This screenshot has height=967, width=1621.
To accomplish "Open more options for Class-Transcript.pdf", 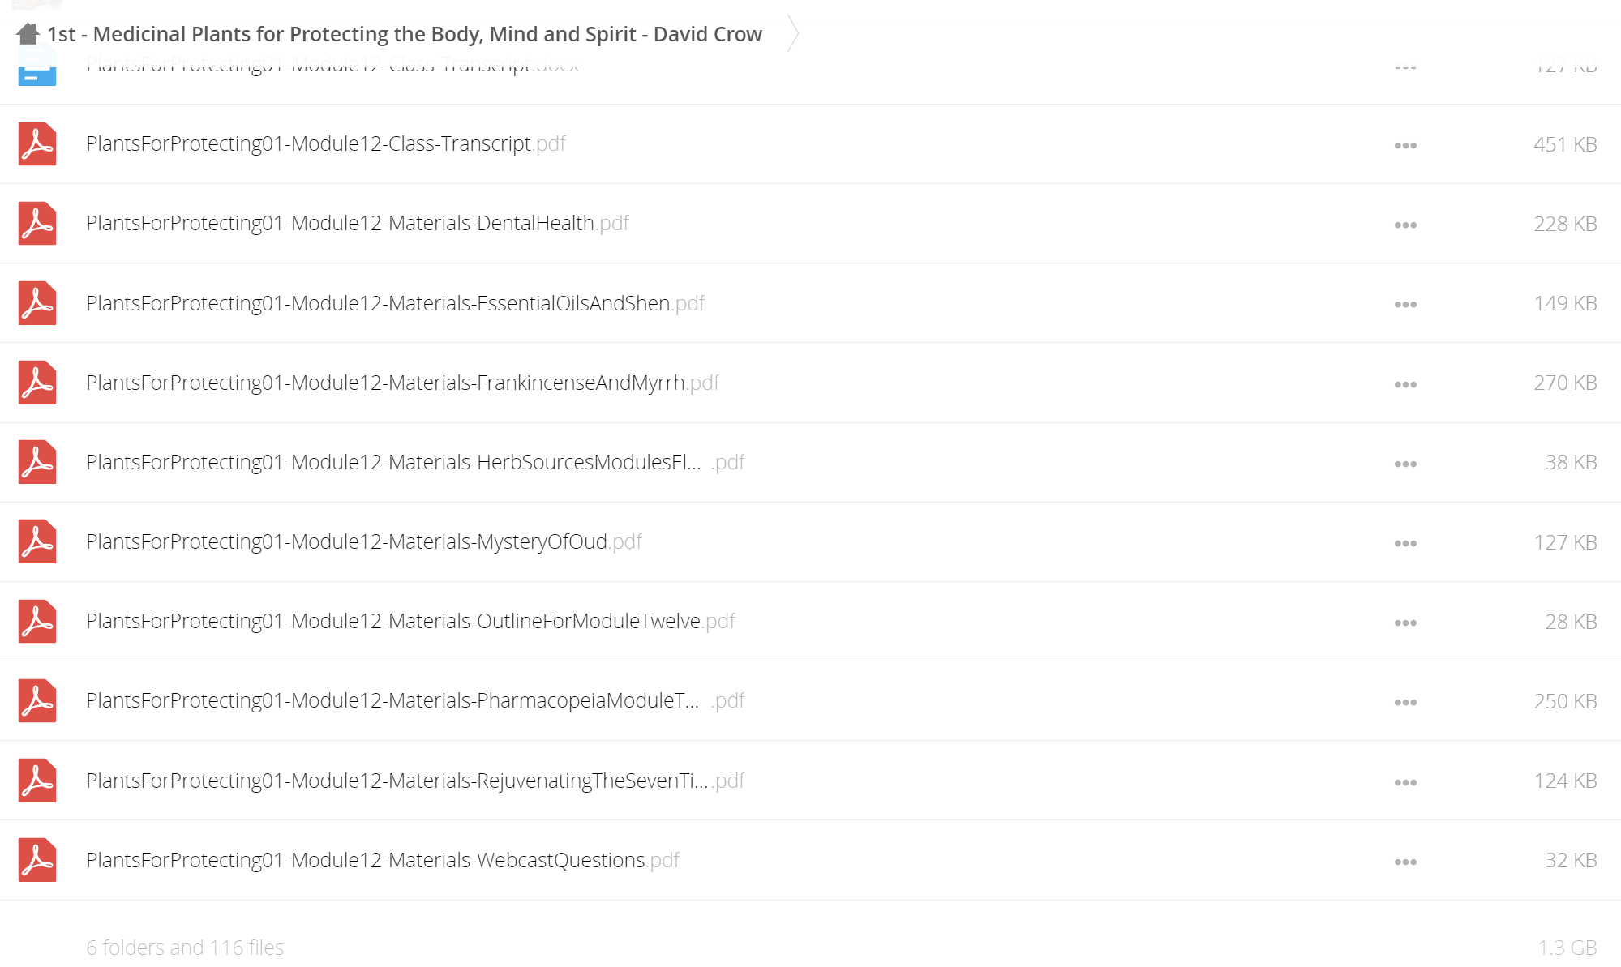I will tap(1405, 146).
